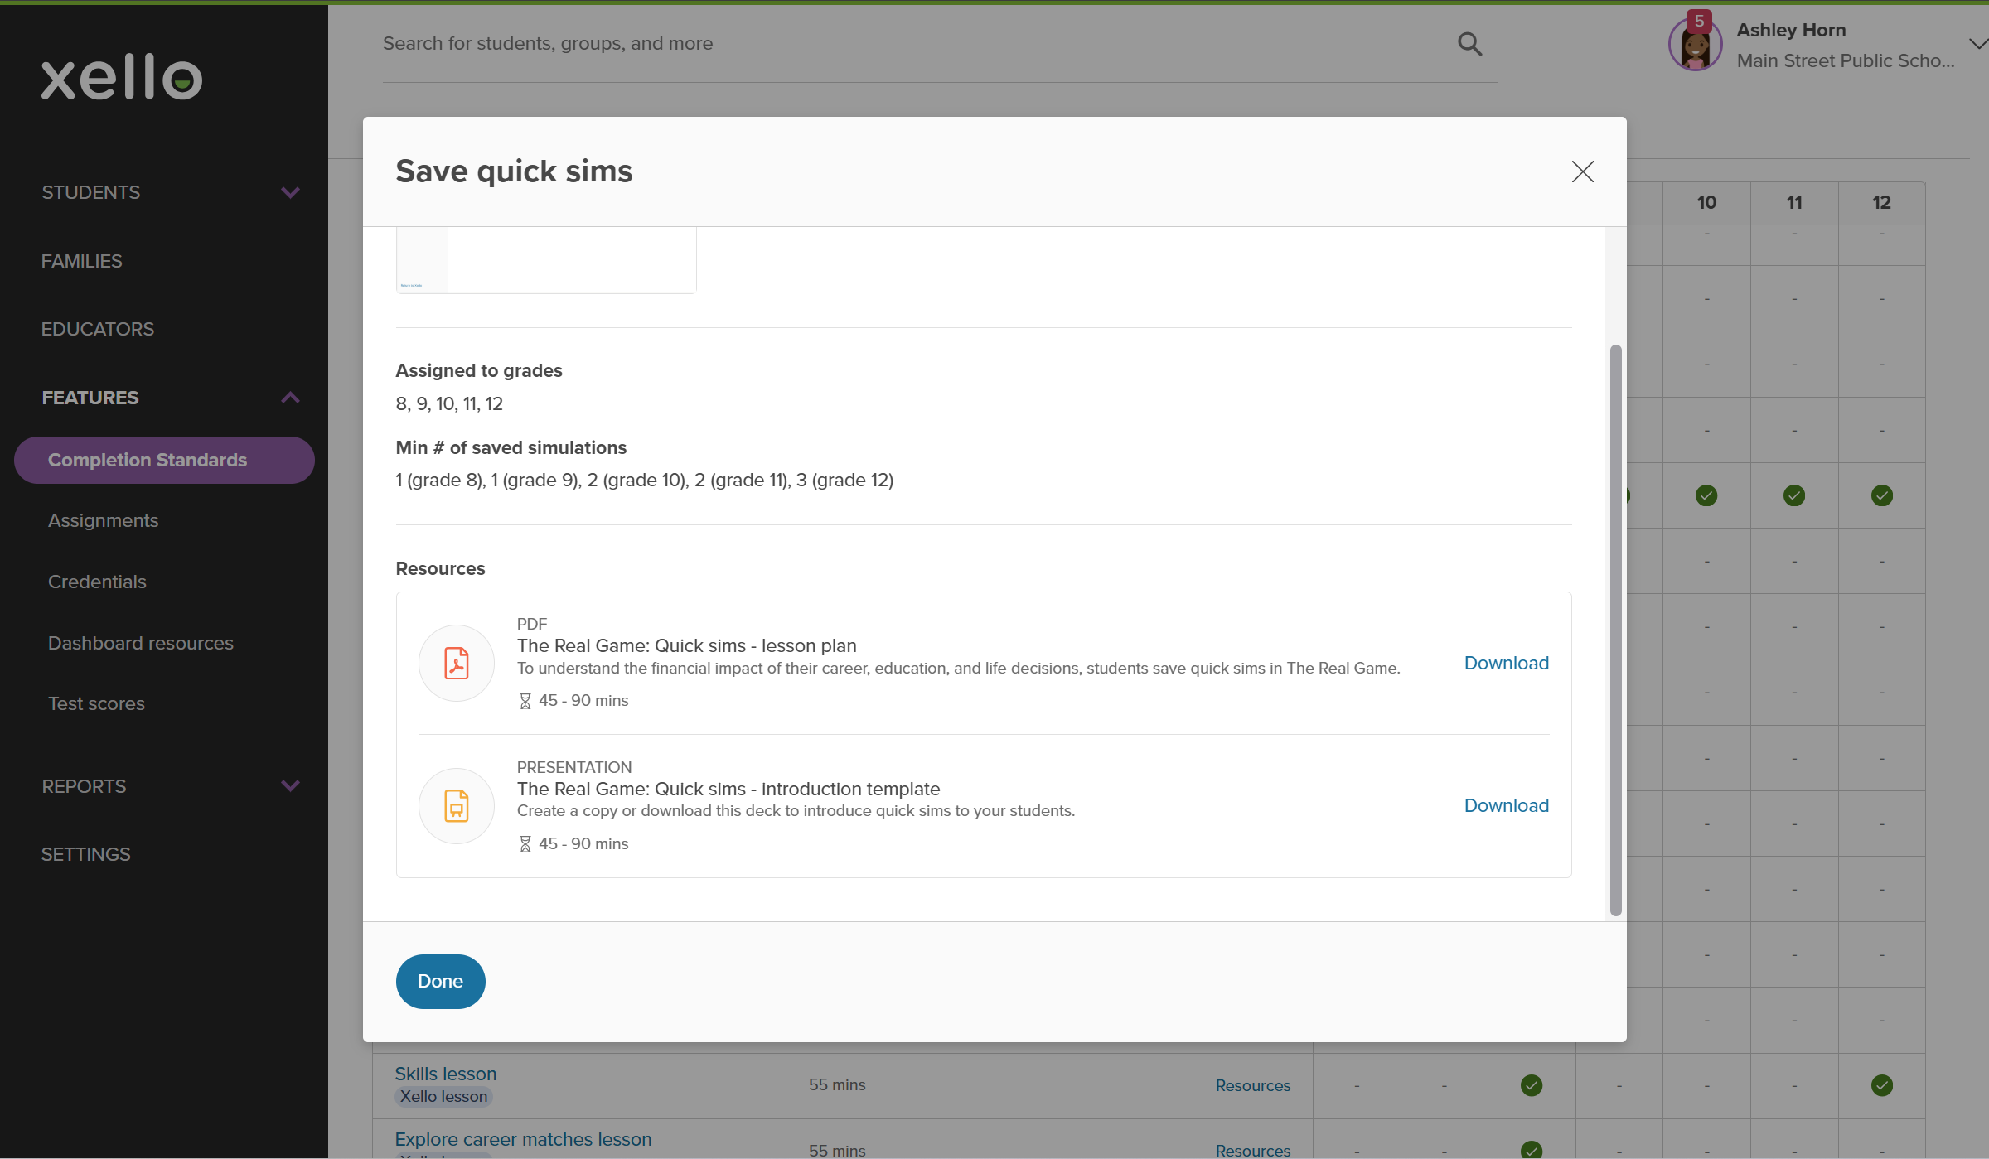Select the PDF icon for the lesson plan
The width and height of the screenshot is (1989, 1159).
pyautogui.click(x=457, y=662)
